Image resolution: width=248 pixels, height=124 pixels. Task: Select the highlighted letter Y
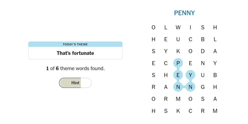click(190, 75)
